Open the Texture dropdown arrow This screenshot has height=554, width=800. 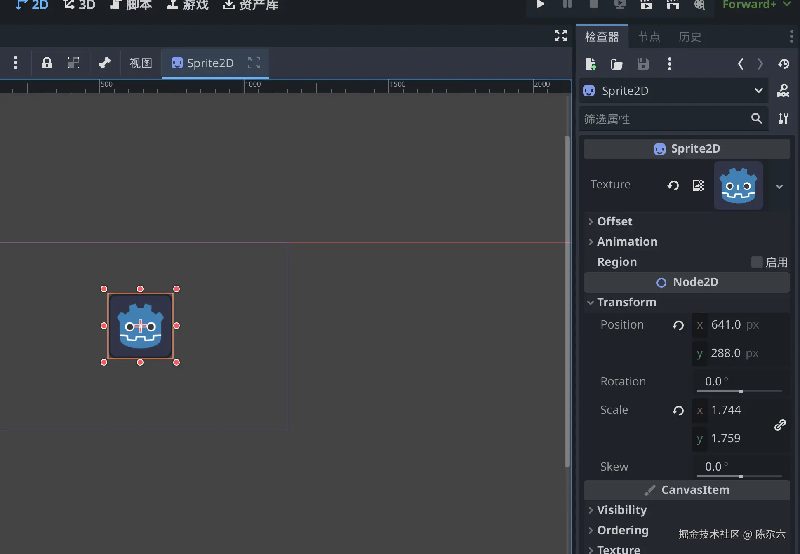tap(779, 186)
